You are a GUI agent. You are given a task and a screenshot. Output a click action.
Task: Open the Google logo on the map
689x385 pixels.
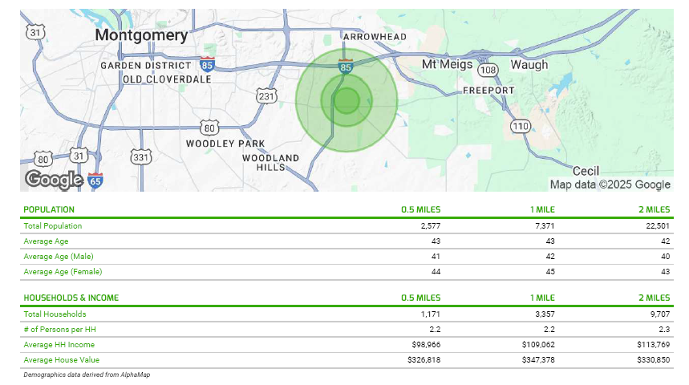(x=53, y=179)
